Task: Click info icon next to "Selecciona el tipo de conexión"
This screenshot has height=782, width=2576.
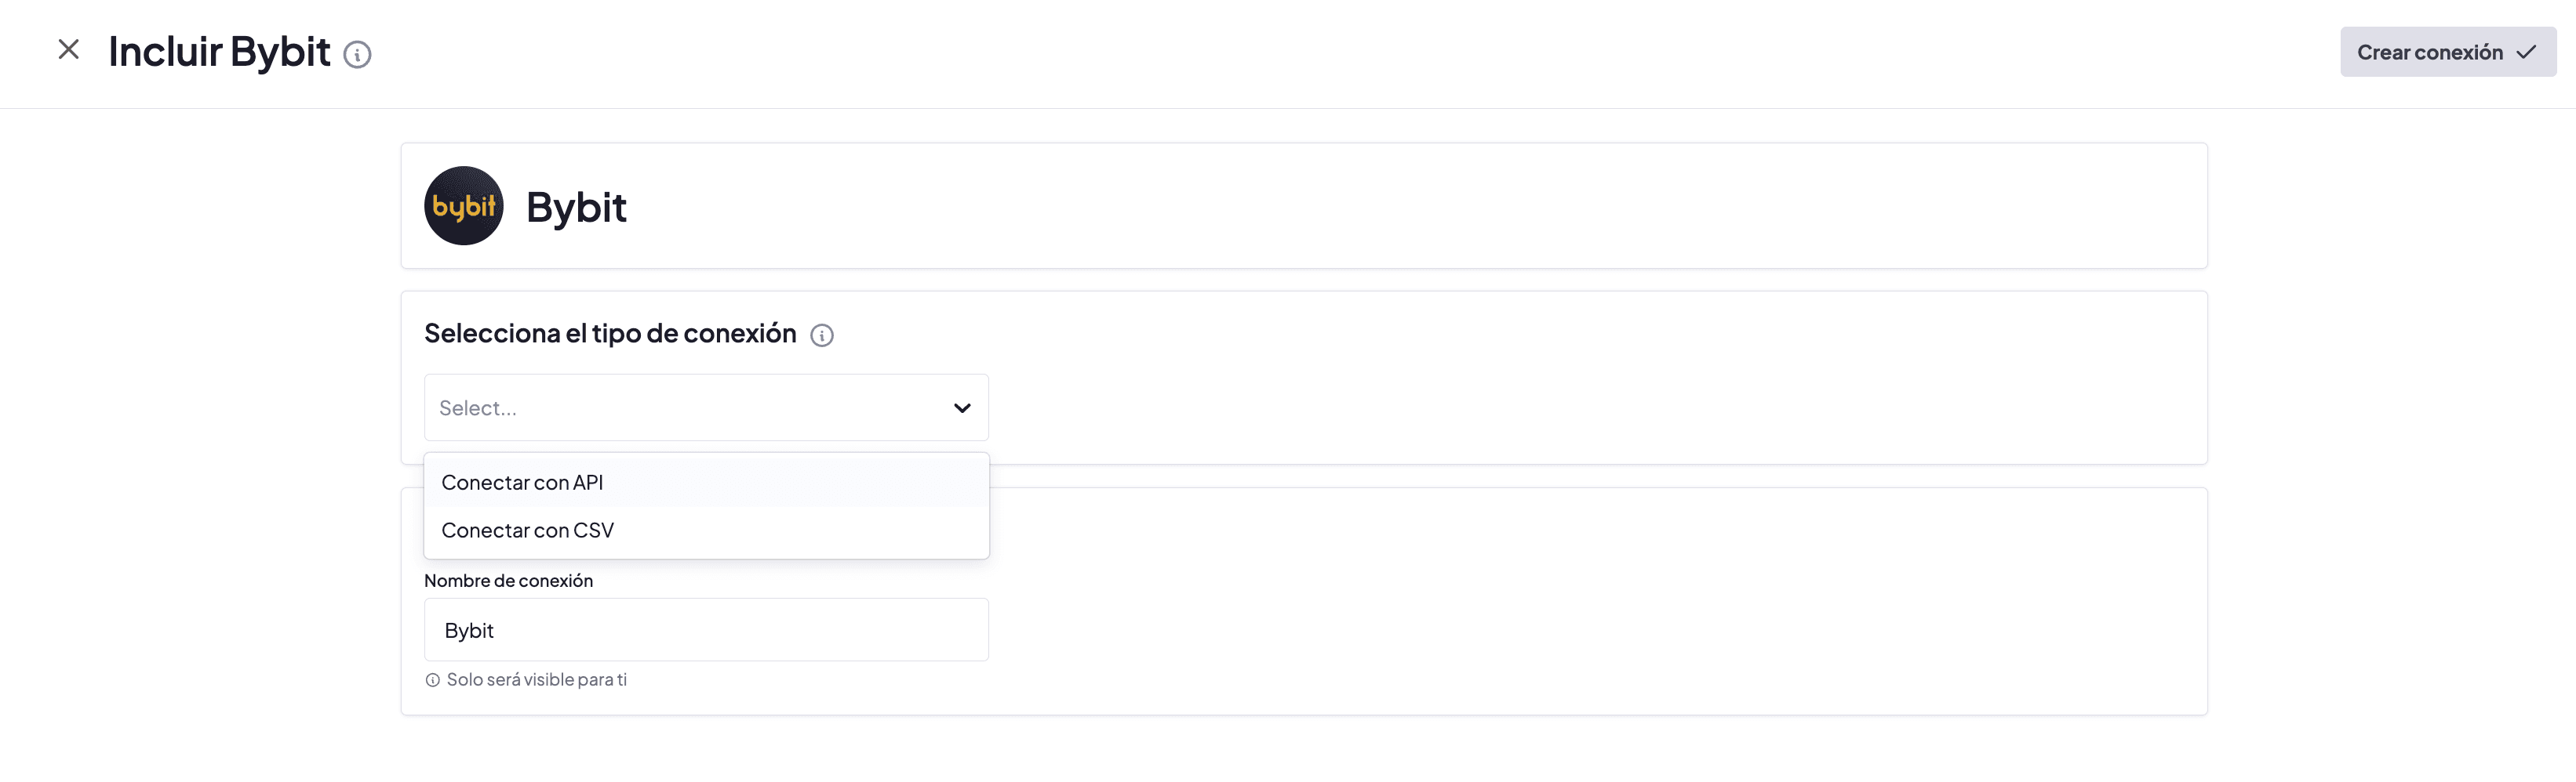Action: point(822,335)
